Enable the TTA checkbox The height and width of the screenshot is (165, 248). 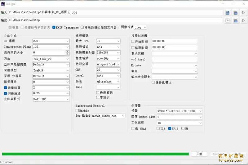[158, 128]
